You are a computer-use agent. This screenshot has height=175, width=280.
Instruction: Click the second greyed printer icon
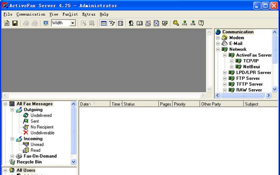tap(35, 23)
